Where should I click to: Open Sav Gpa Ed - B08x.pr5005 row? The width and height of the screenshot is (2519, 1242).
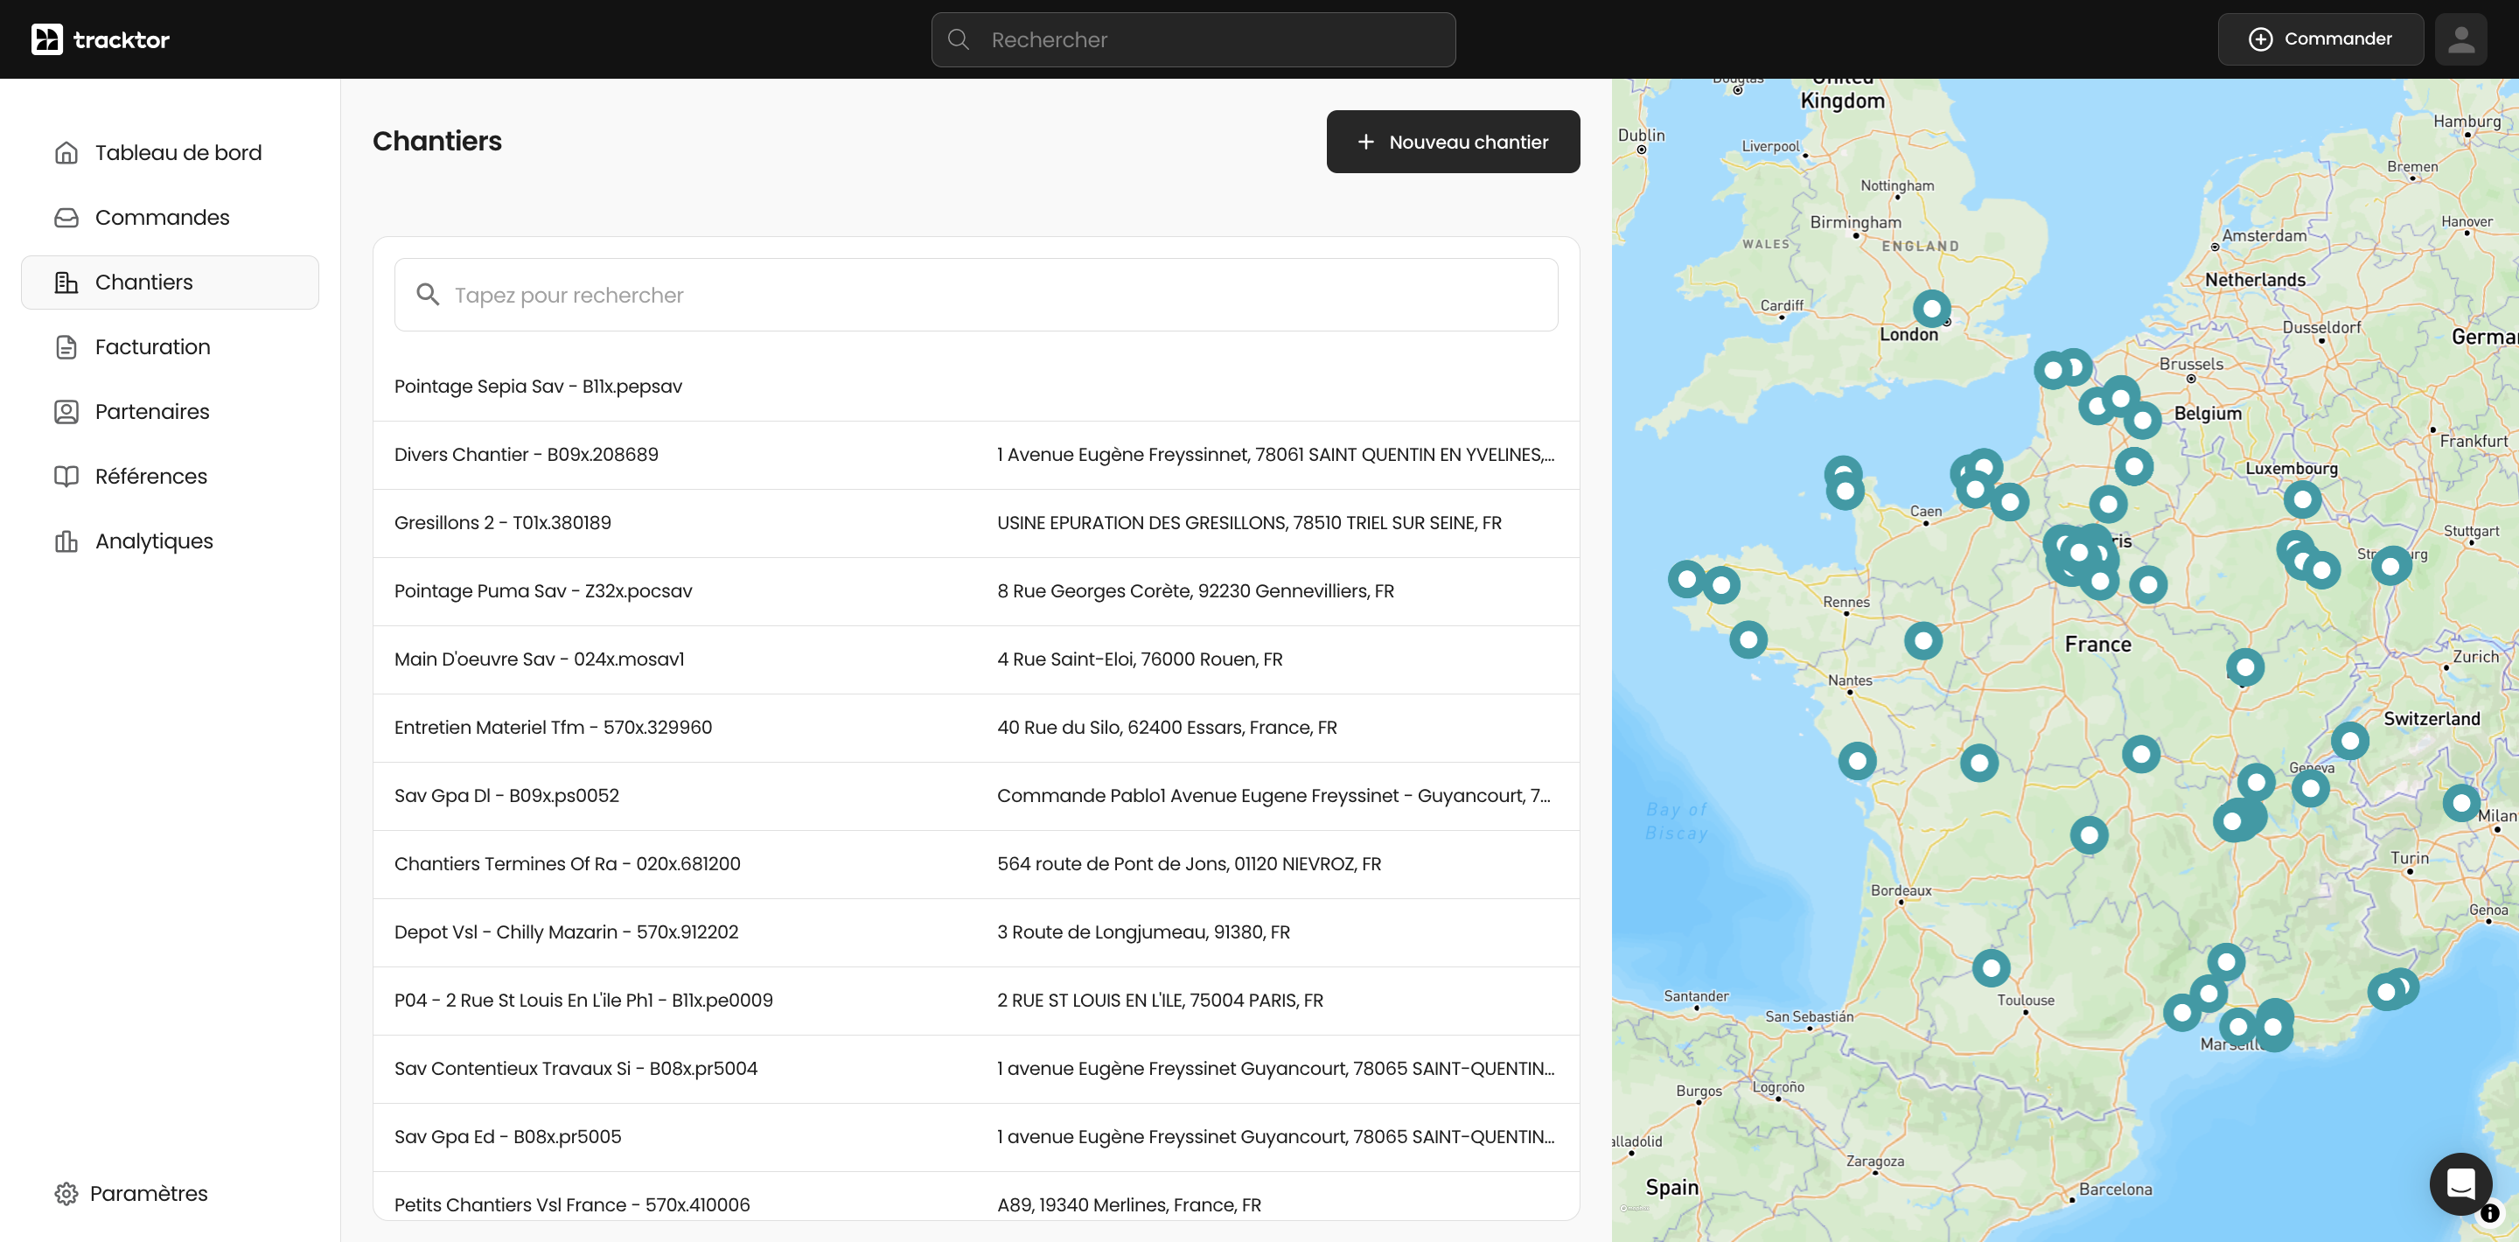point(976,1136)
